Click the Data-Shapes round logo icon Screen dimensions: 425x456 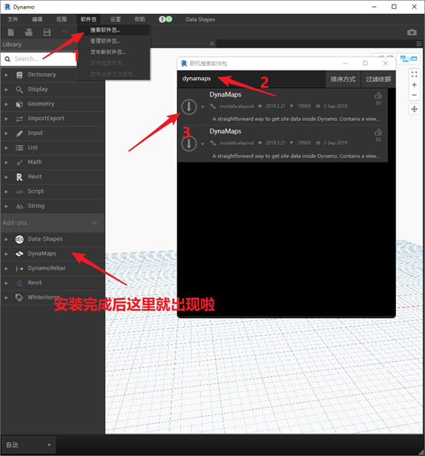19,239
